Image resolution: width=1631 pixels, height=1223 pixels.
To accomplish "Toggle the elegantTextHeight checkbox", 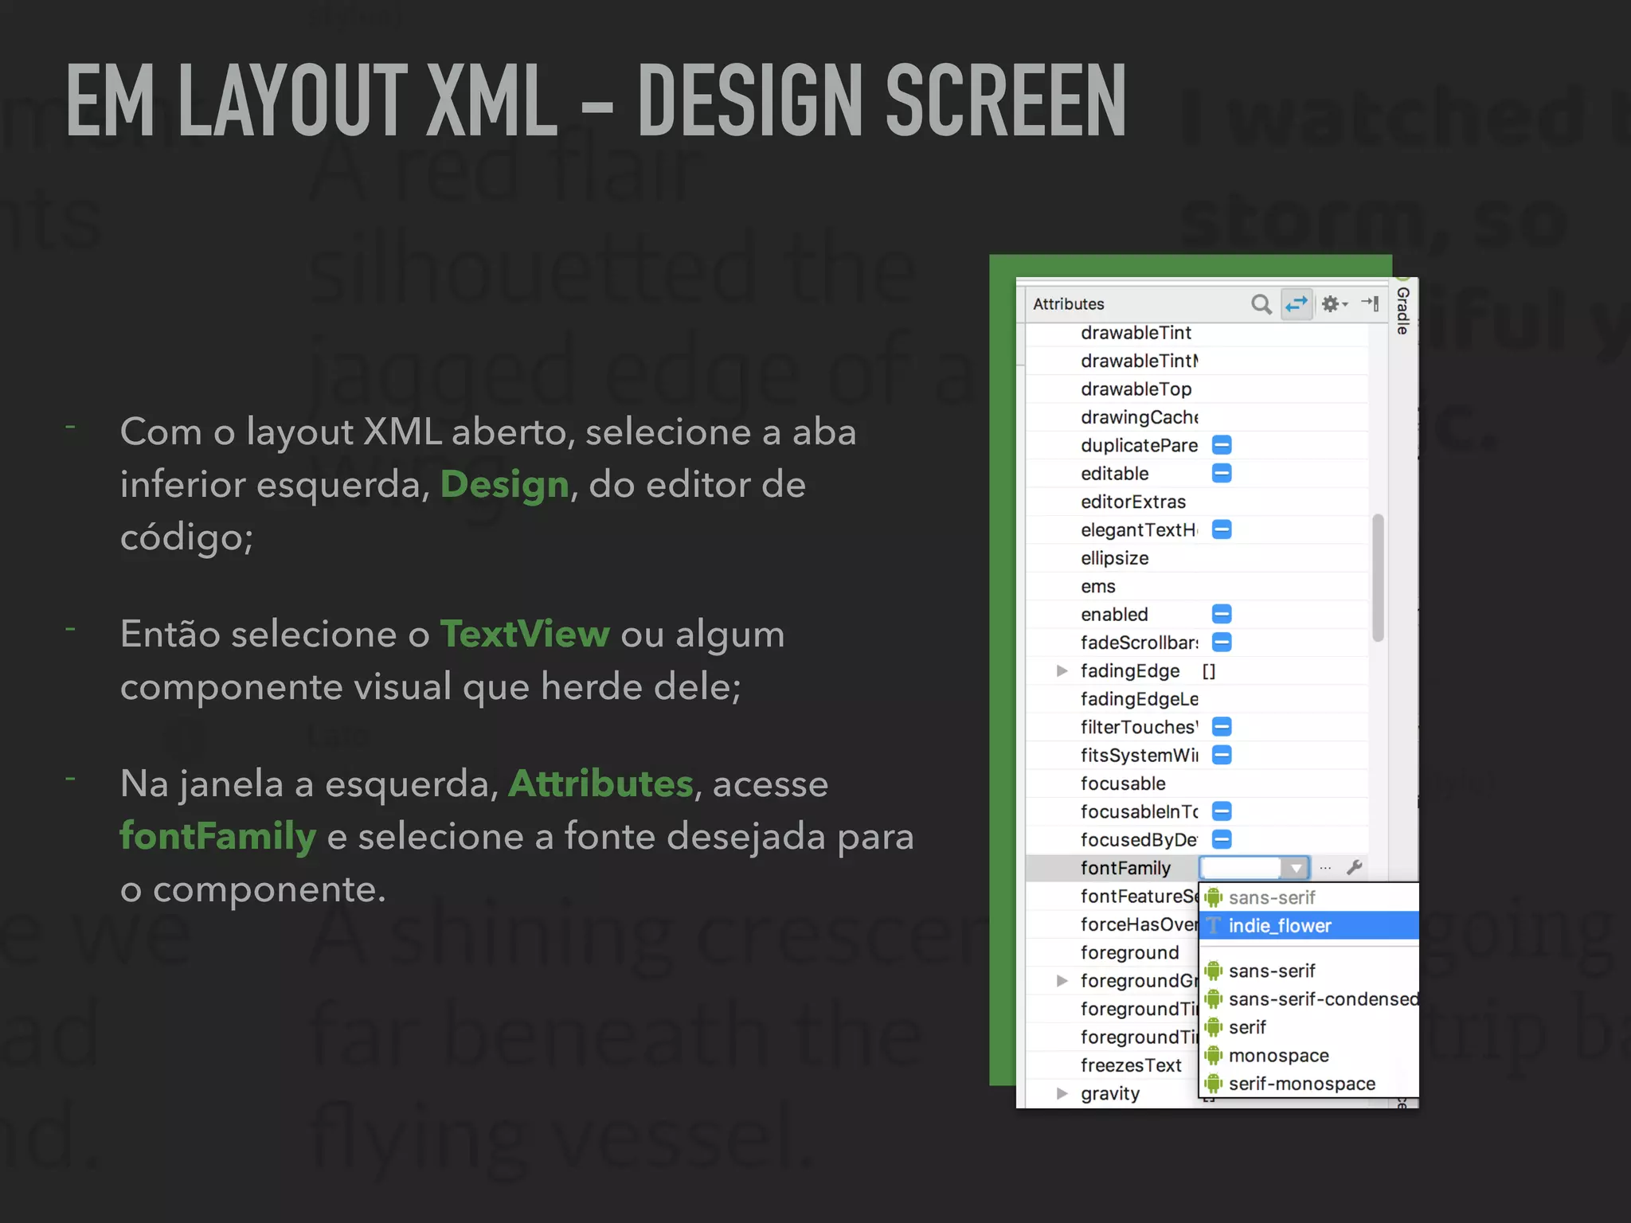I will (1222, 529).
